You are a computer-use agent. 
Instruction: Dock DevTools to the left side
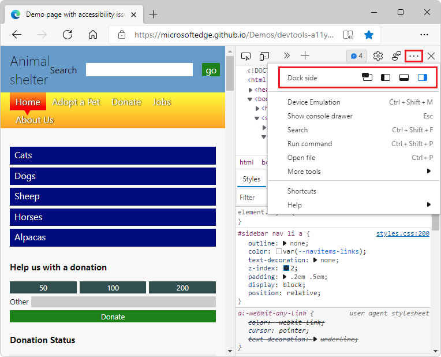click(x=386, y=77)
